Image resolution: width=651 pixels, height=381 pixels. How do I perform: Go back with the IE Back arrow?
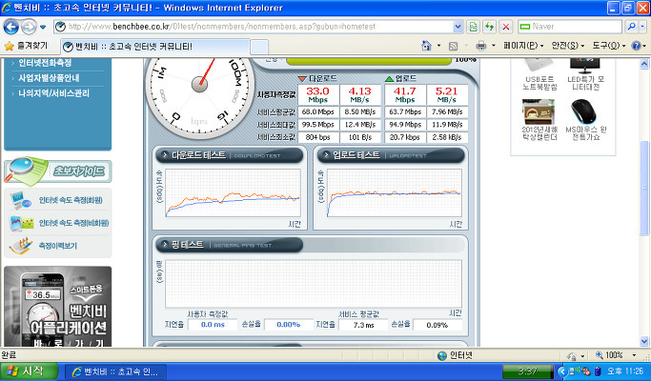[x=11, y=27]
